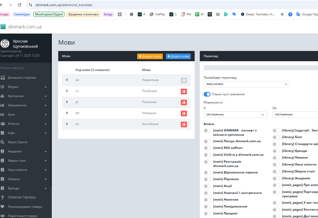Toggle [main] Відновлення паролю alias
The width and height of the screenshot is (318, 218).
pos(207,173)
